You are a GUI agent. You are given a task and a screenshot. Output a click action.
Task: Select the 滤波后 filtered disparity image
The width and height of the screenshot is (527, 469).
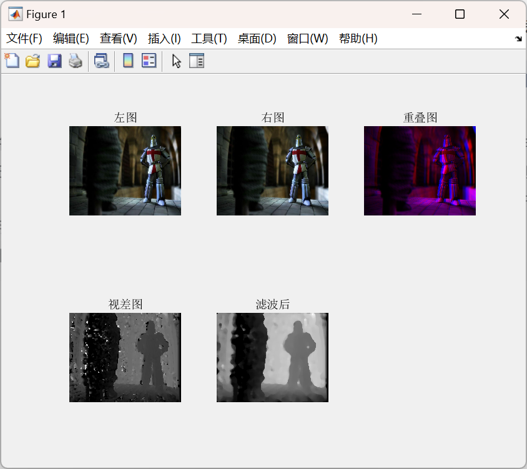point(273,357)
